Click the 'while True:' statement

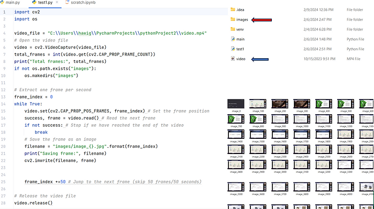[x=28, y=104]
